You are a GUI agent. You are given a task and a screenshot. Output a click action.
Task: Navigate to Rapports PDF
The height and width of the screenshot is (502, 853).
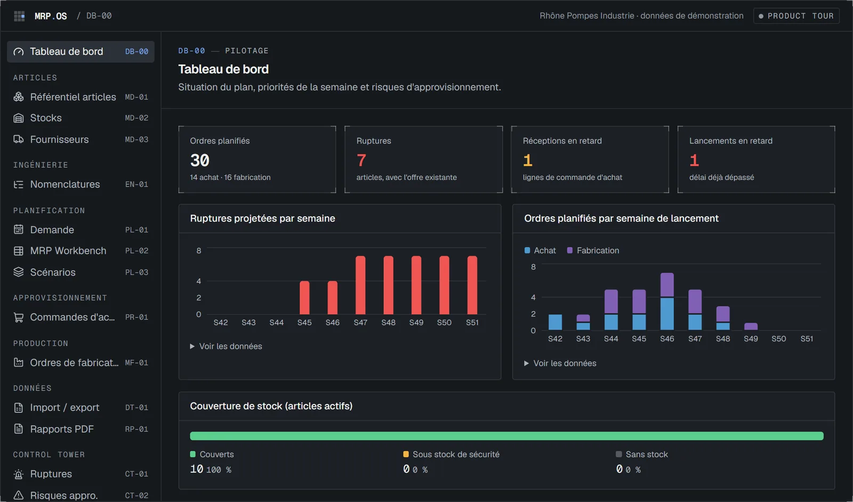tap(81, 429)
